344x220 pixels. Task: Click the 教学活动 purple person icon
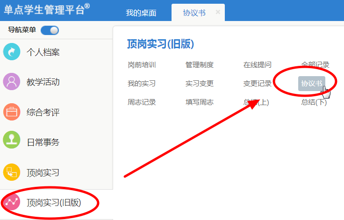pos(12,82)
